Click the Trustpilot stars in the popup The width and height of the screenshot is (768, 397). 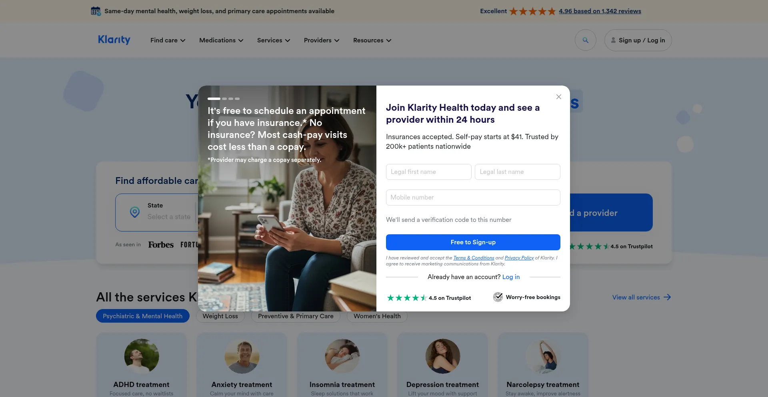(x=407, y=298)
